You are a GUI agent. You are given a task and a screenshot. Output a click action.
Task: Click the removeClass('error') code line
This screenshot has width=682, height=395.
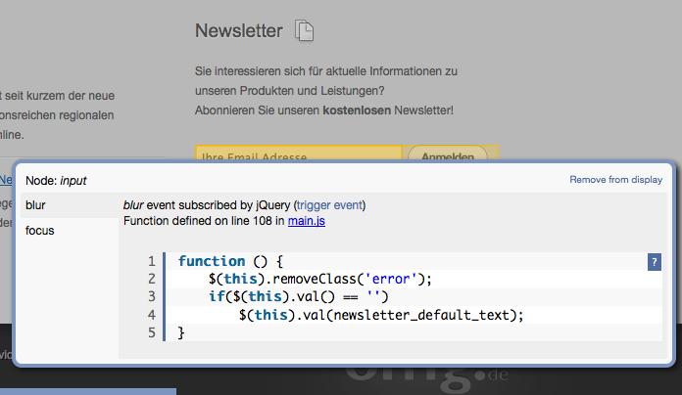click(319, 280)
